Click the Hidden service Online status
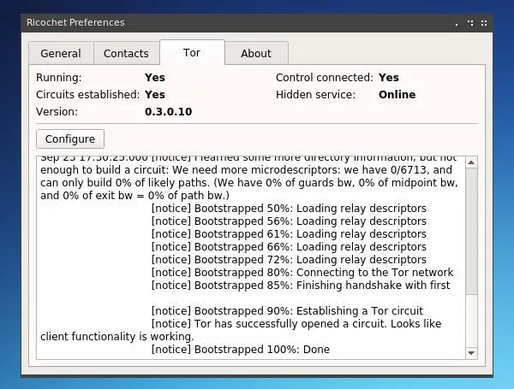This screenshot has width=514, height=389. [397, 95]
